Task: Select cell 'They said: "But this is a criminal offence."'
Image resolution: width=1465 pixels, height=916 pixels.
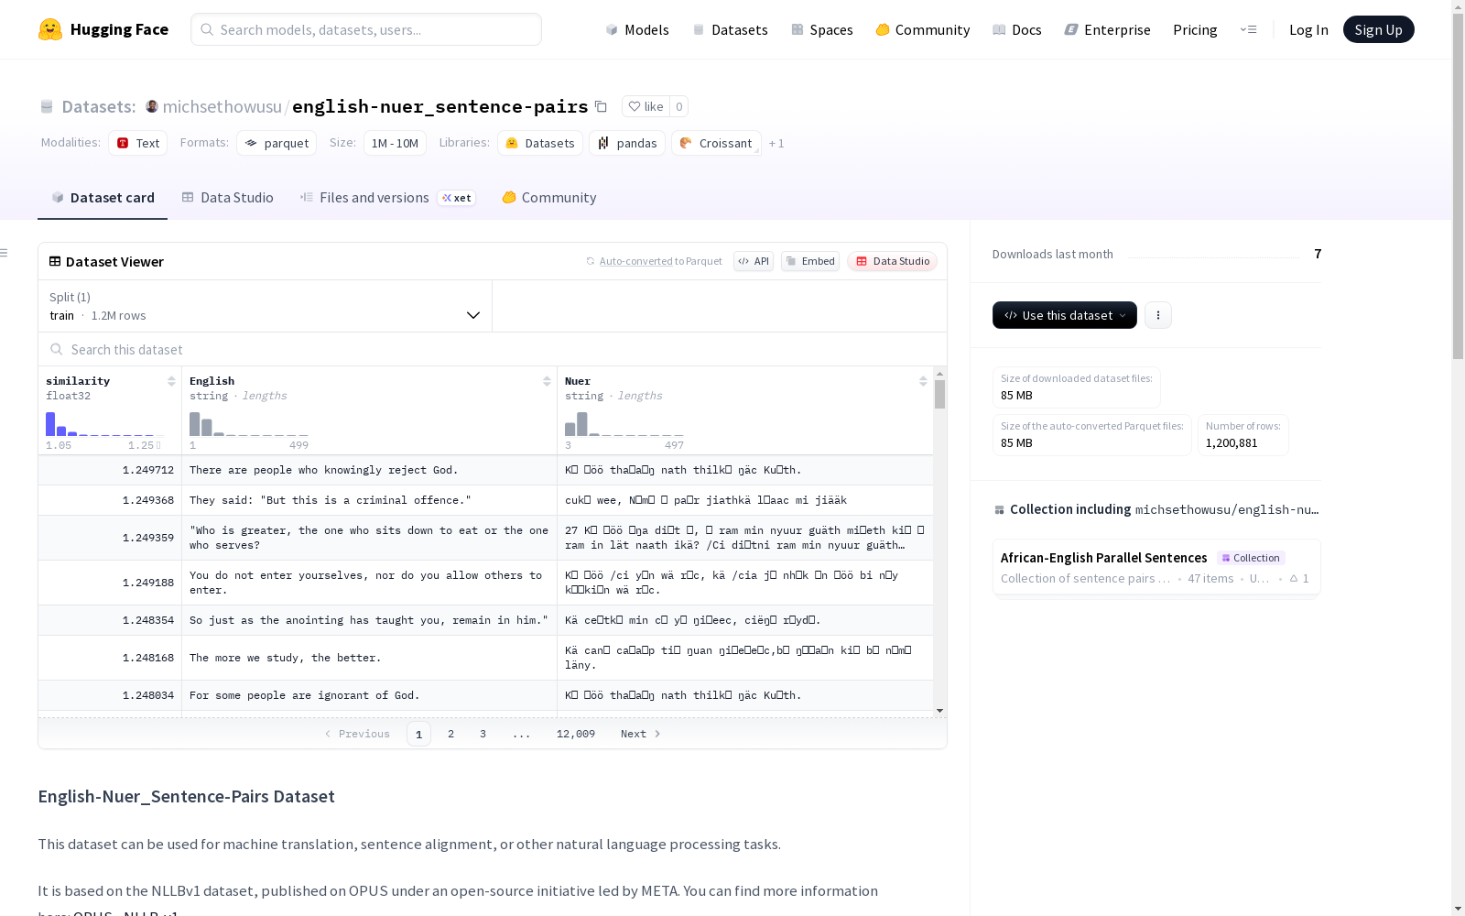Action: click(369, 500)
